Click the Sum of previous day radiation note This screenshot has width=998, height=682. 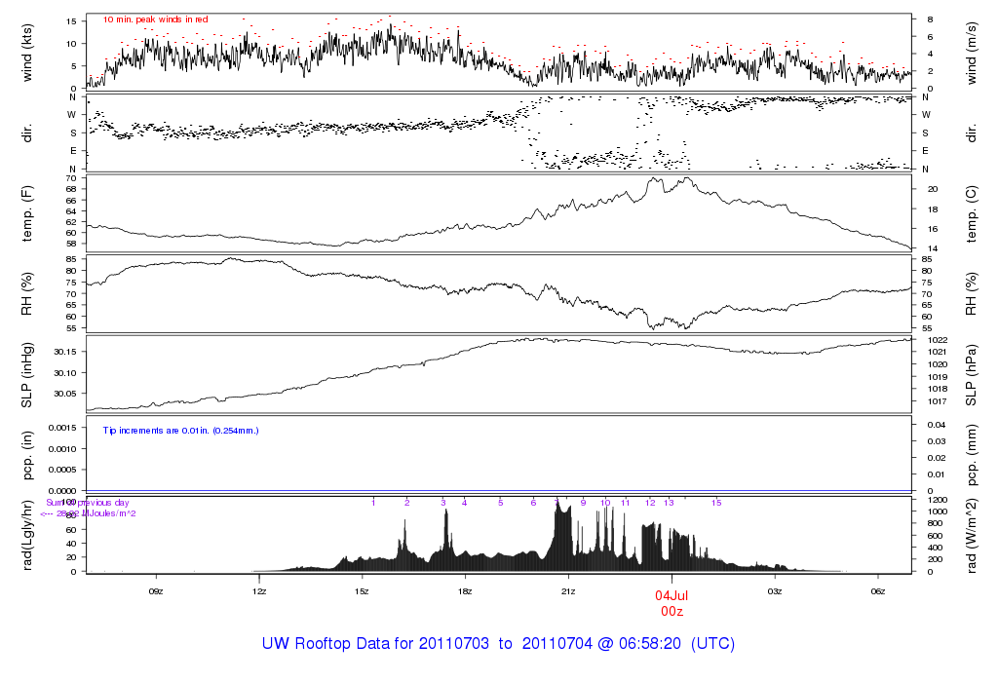click(88, 508)
